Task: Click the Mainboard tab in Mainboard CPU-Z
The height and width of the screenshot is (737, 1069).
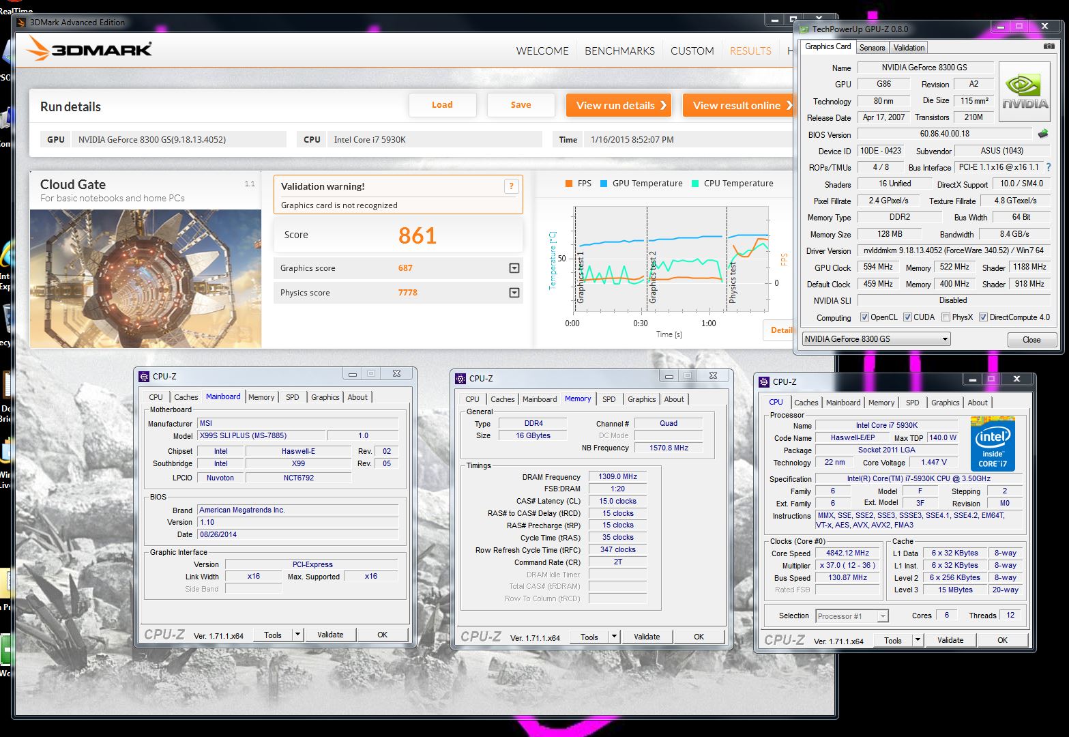Action: coord(223,396)
